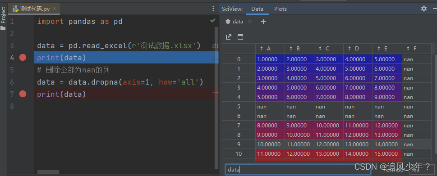
Task: Click the window view icon above table
Action: [x=240, y=37]
